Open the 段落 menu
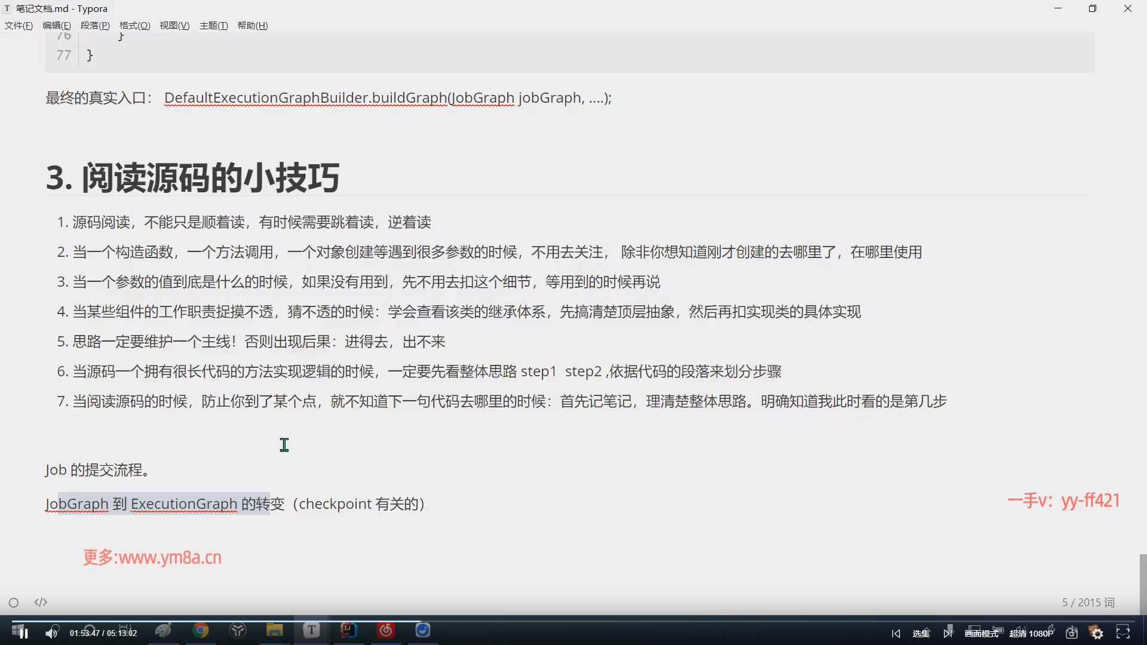 pos(95,25)
